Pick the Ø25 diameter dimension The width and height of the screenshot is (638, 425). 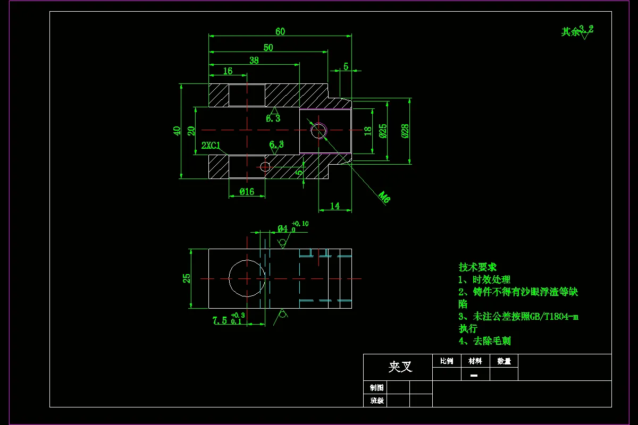point(383,131)
